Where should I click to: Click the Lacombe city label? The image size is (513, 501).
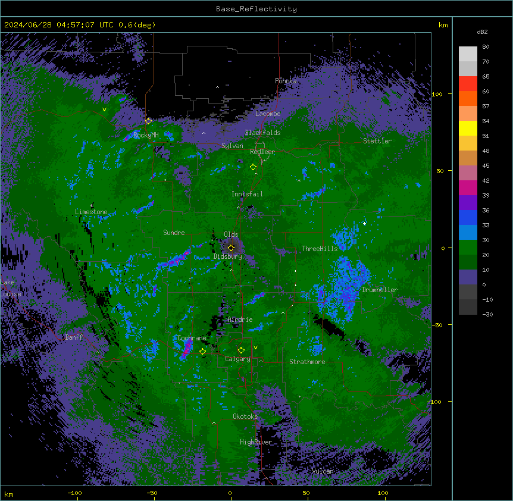(x=268, y=114)
